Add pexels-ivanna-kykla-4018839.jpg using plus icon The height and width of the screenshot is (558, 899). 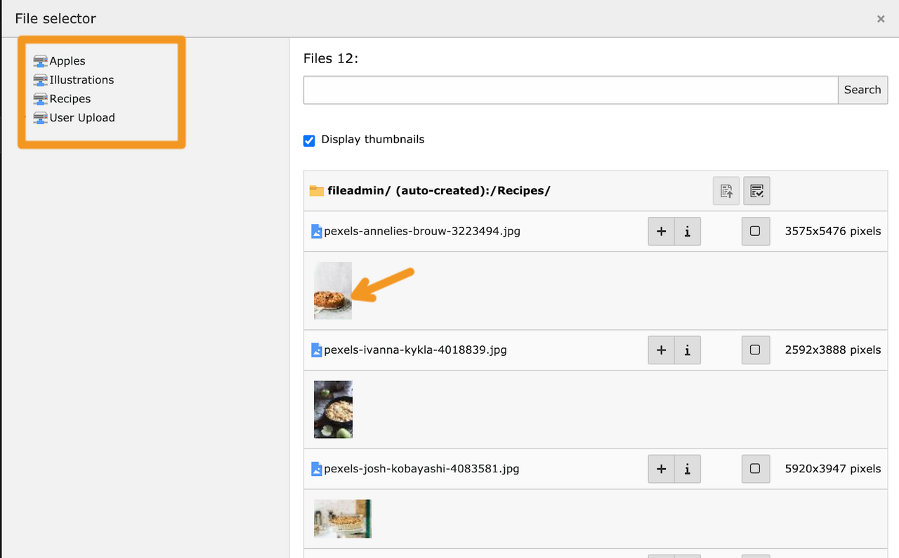[x=661, y=350]
